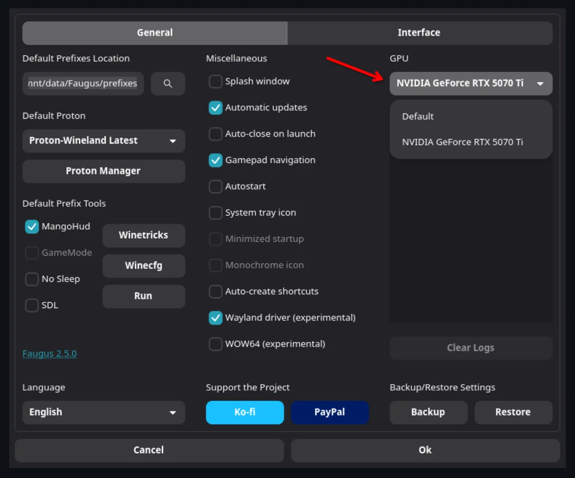
Task: Cancel the settings dialog
Action: (x=149, y=450)
